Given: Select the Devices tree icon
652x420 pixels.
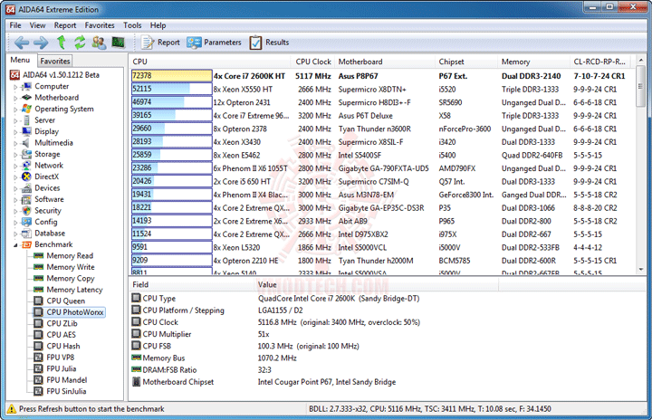Looking at the screenshot, I should coord(26,188).
